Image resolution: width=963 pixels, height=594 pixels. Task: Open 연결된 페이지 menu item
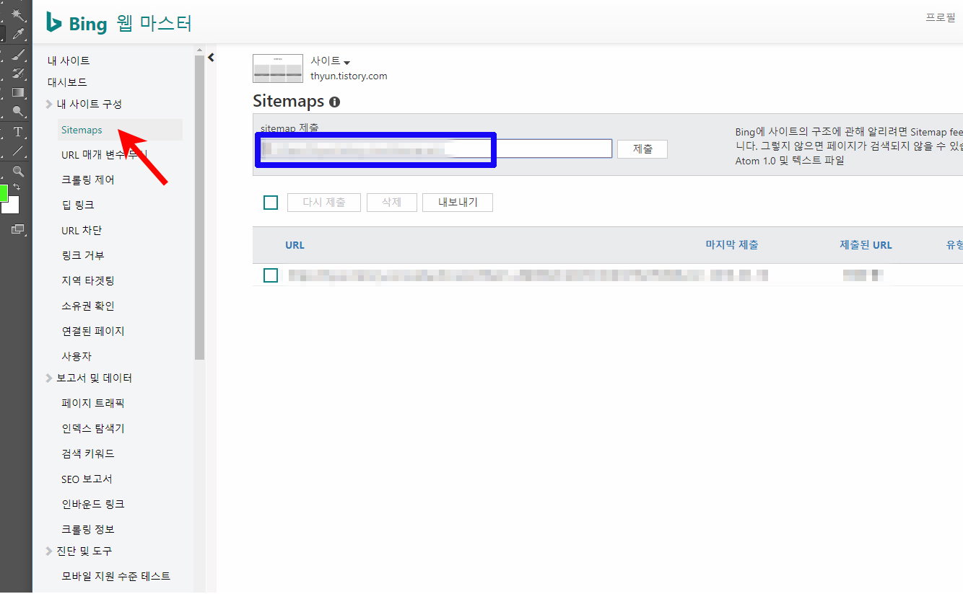93,332
